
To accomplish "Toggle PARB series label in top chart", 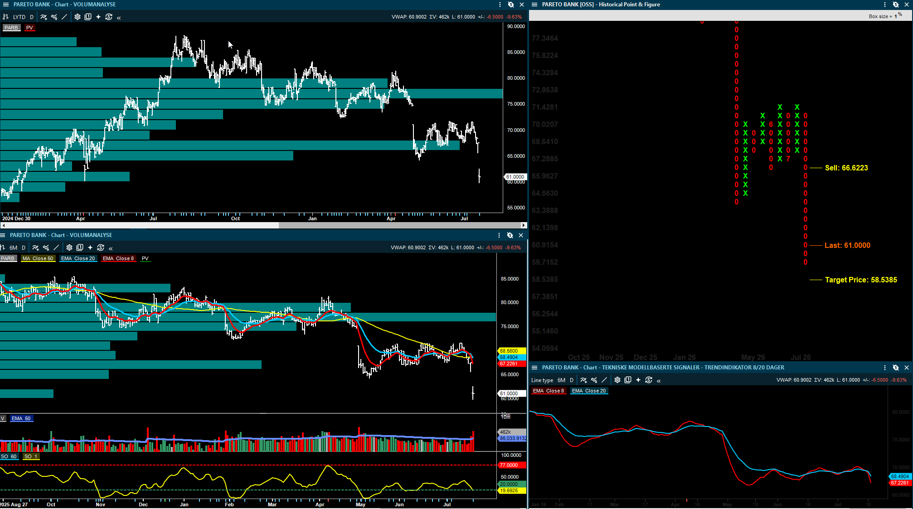I will pyautogui.click(x=11, y=28).
